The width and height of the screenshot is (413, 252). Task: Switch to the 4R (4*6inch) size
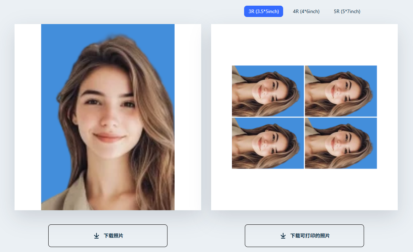click(306, 11)
